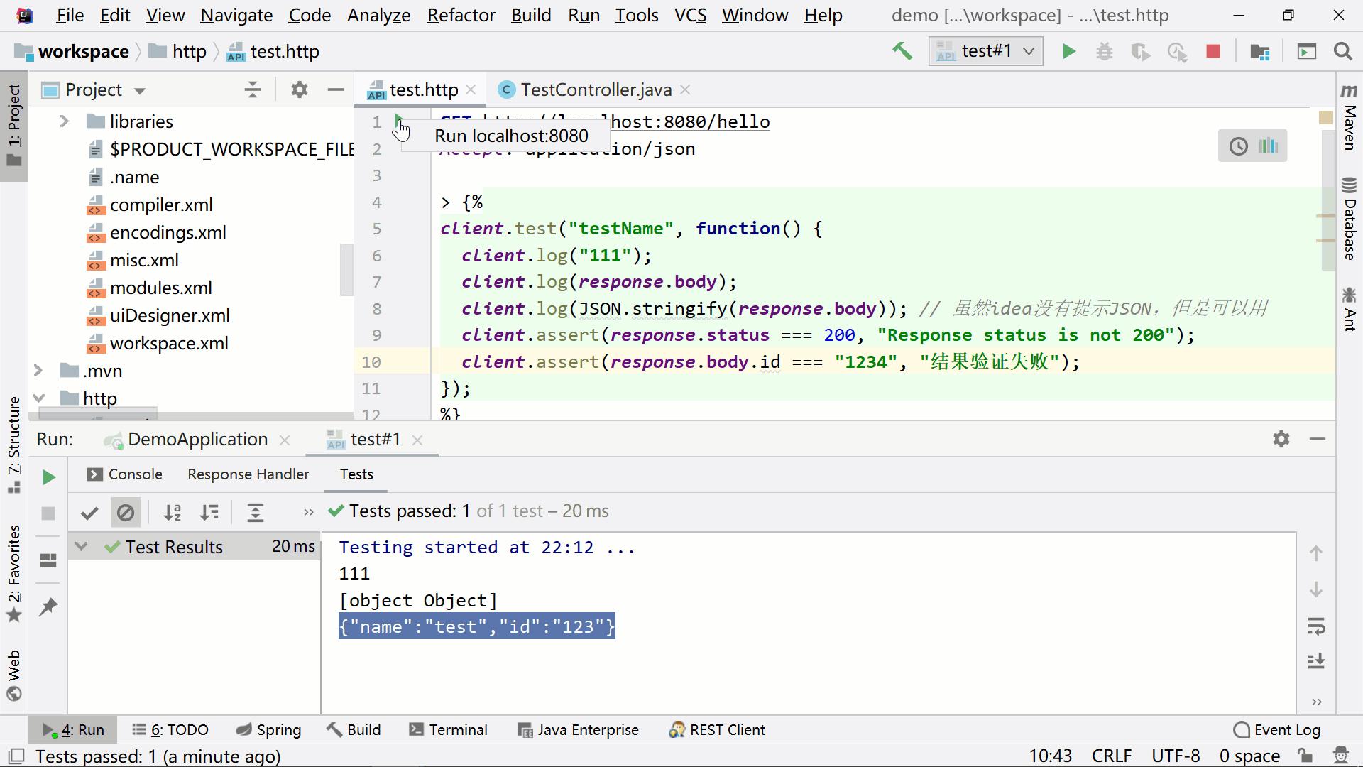Screen dimensions: 1363x767
Task: Collapse the http folder
Action: click(38, 398)
